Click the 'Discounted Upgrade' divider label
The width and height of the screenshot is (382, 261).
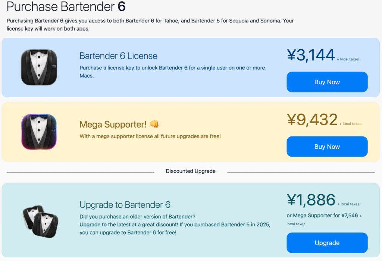tap(191, 171)
